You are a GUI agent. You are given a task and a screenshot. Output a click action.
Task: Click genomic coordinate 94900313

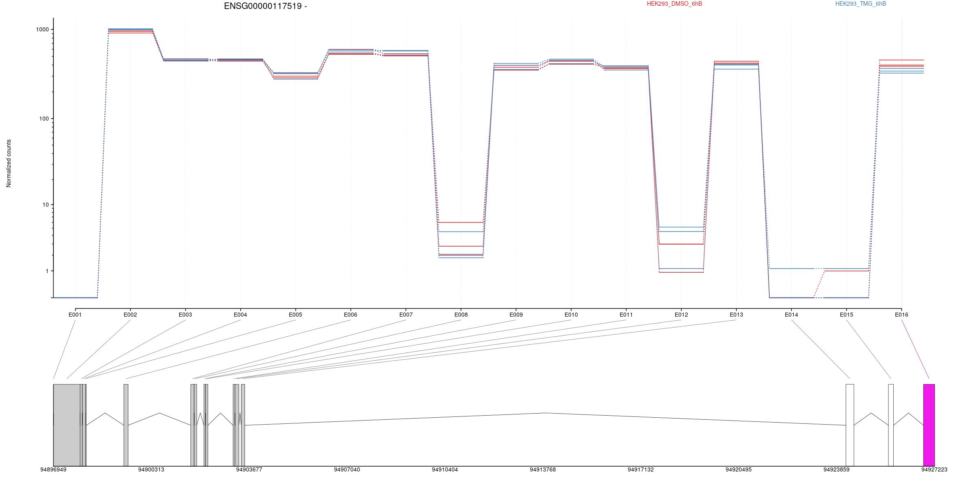pos(151,469)
